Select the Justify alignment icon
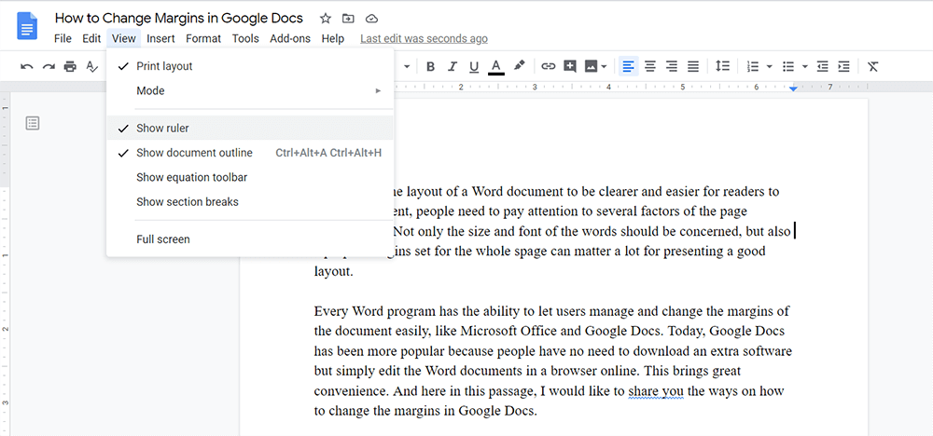This screenshot has height=436, width=933. click(x=693, y=66)
